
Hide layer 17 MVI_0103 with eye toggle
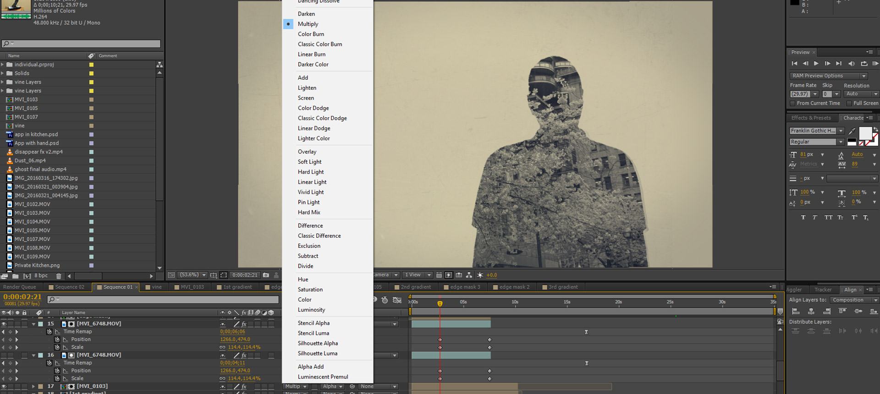click(x=4, y=386)
